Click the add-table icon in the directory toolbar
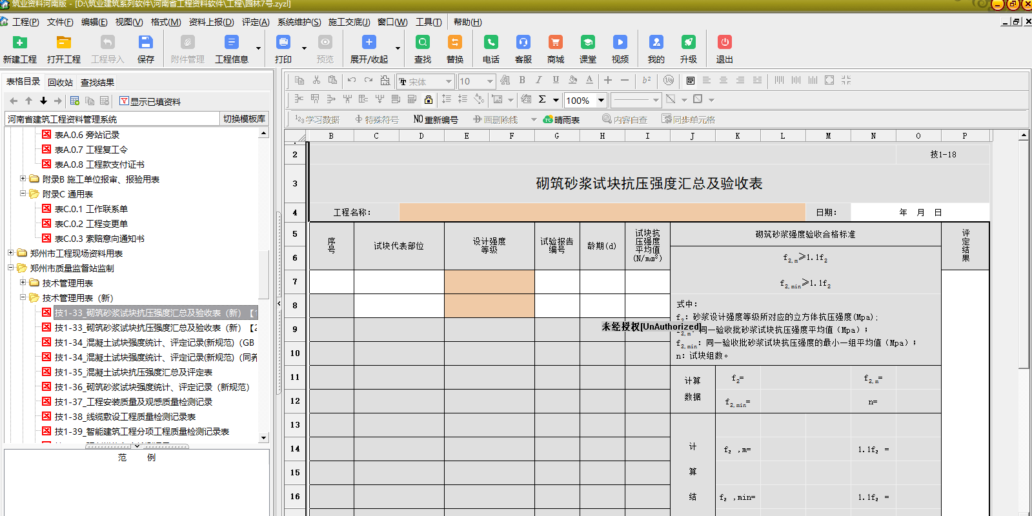Image resolution: width=1032 pixels, height=516 pixels. (75, 101)
